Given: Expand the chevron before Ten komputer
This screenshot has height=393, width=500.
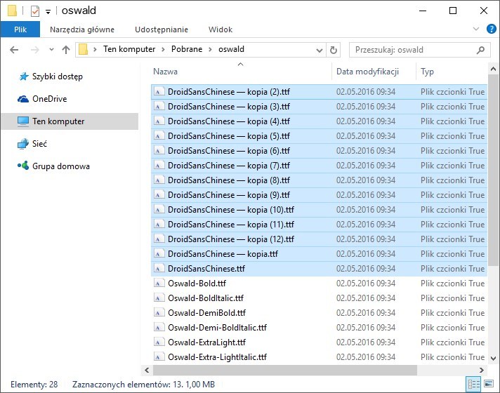Looking at the screenshot, I should click(x=95, y=49).
